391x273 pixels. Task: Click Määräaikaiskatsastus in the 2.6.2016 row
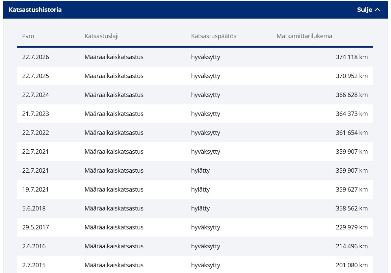click(x=114, y=246)
